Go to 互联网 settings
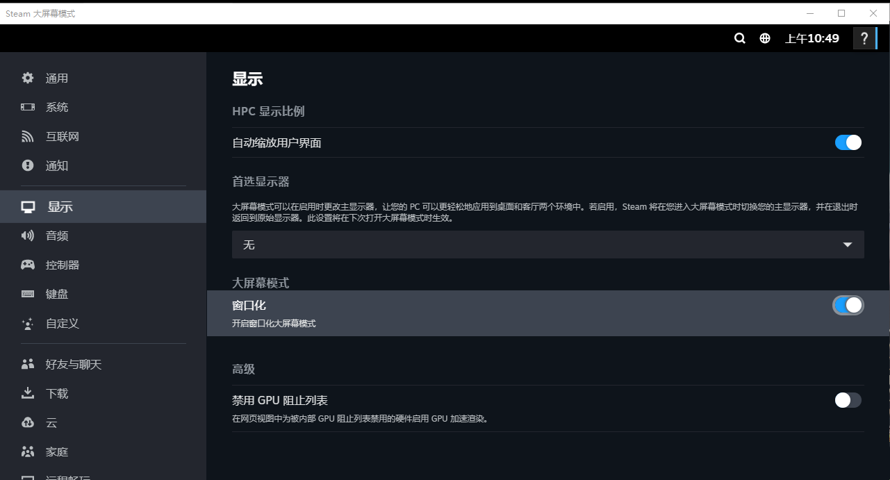 (x=103, y=136)
